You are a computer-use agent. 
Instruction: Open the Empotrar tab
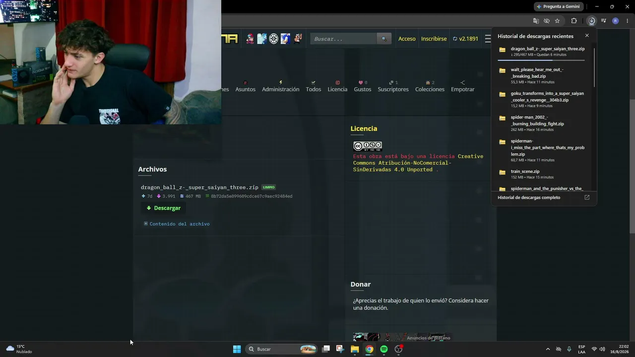[x=463, y=86]
